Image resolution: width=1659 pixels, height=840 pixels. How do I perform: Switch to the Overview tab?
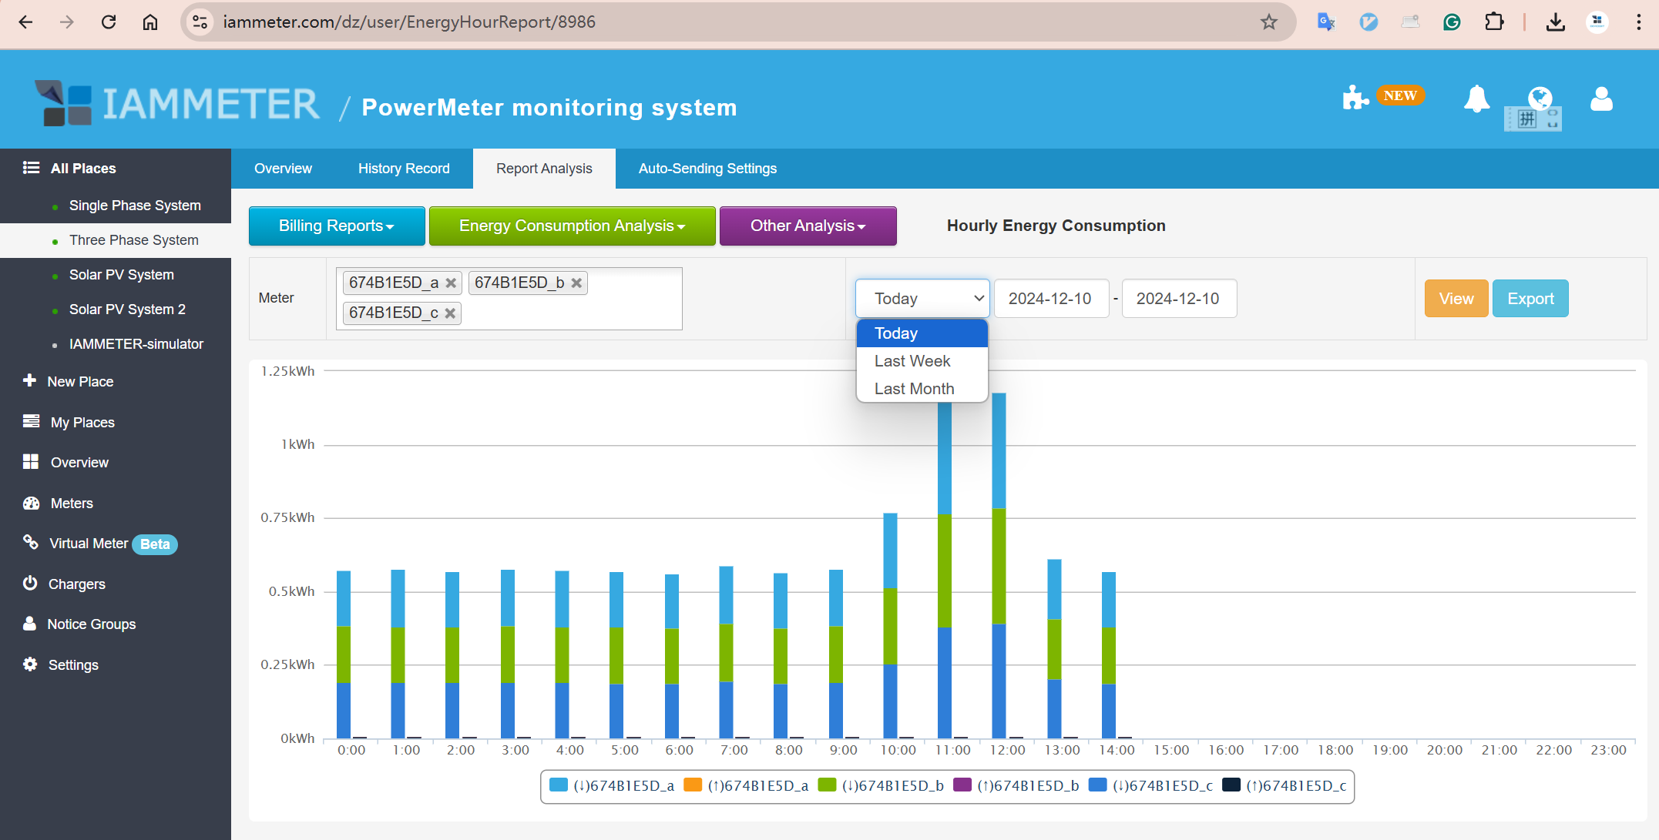pos(283,169)
